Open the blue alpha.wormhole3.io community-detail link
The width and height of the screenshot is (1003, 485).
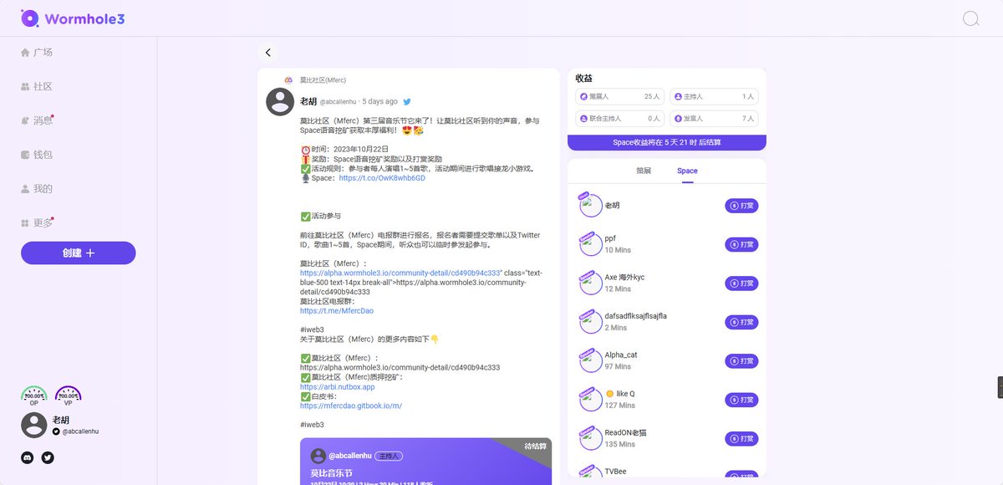pyautogui.click(x=400, y=273)
